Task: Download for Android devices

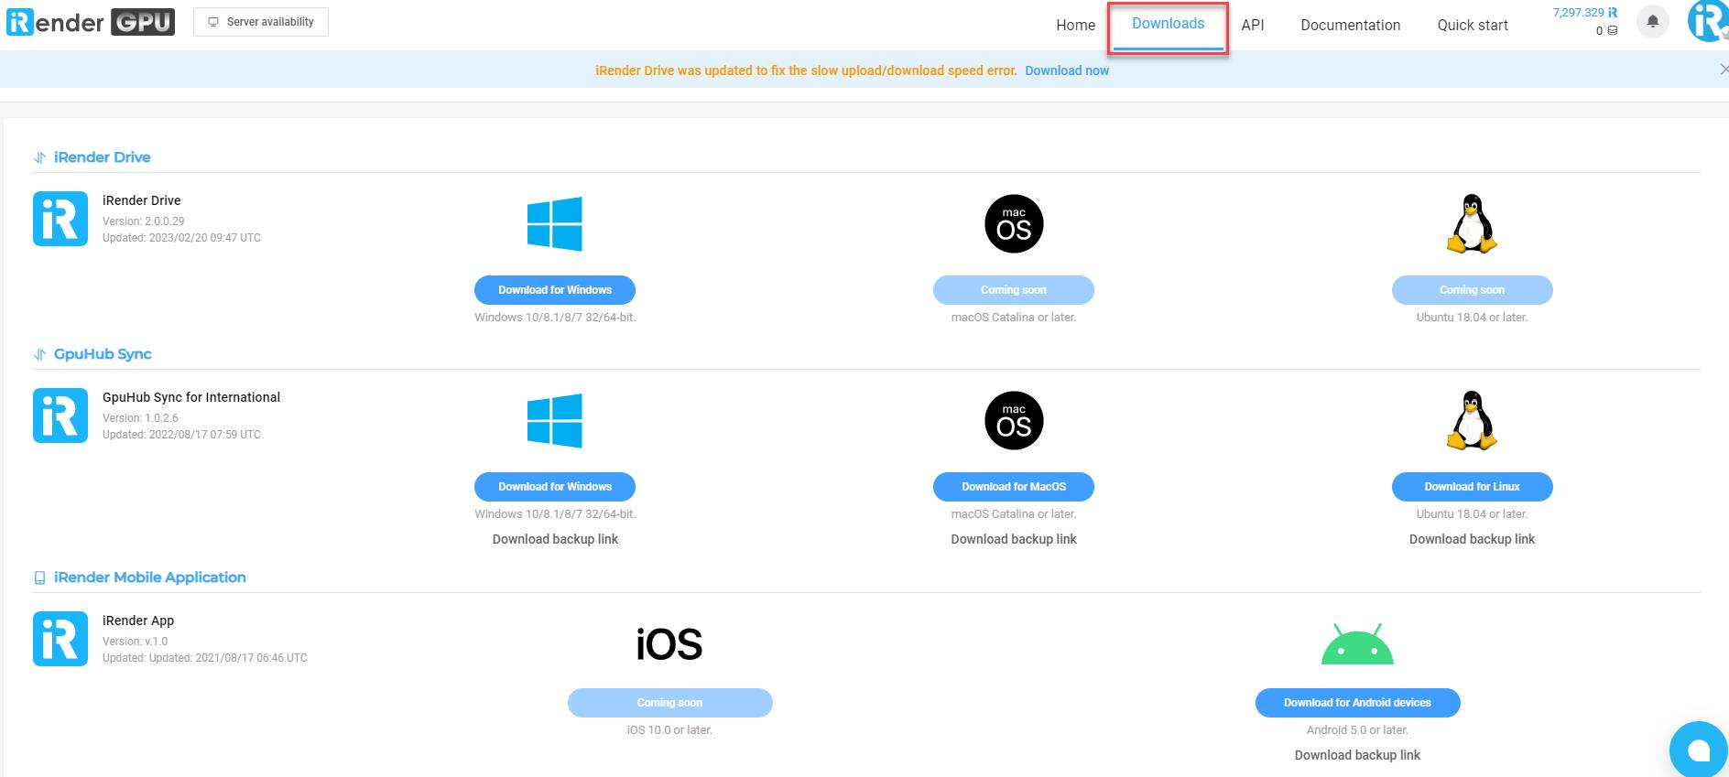Action: tap(1357, 703)
